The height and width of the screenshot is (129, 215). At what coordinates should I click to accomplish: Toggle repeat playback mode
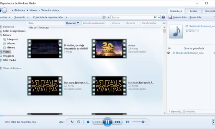[79, 122]
